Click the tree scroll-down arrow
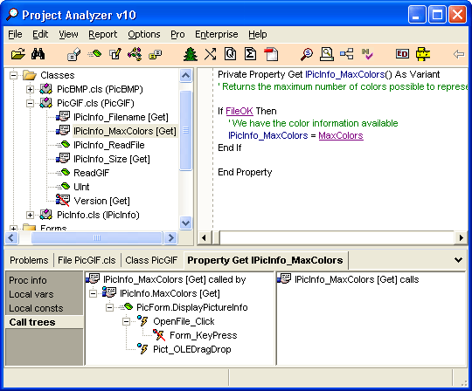 click(x=185, y=223)
